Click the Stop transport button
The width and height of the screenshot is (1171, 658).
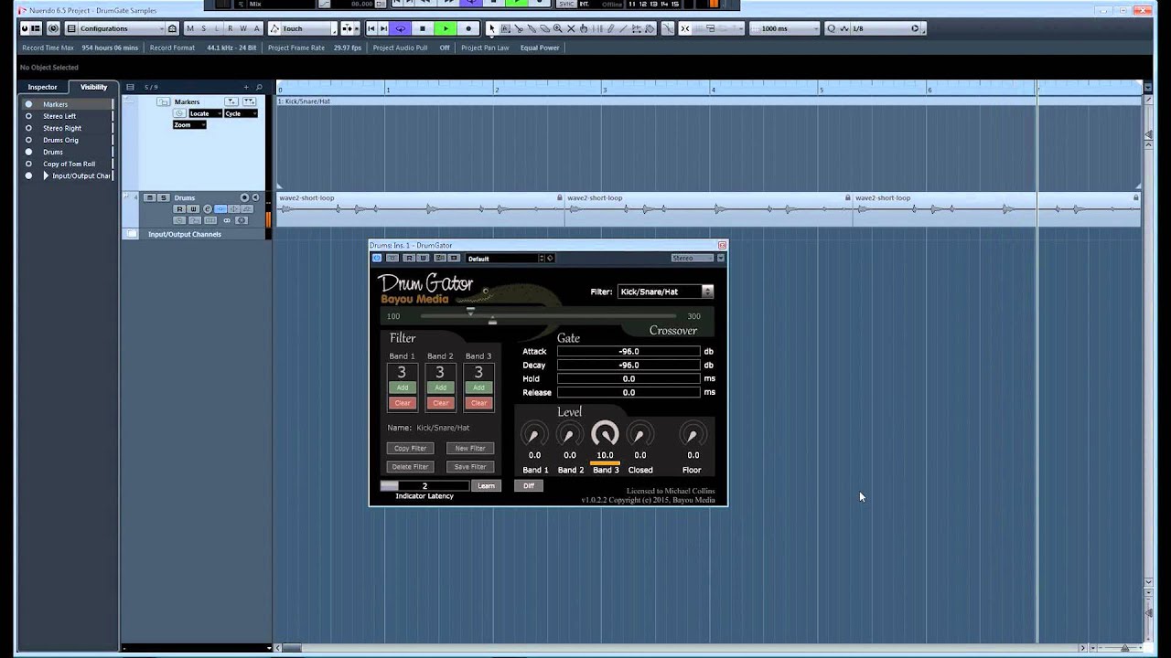(423, 28)
